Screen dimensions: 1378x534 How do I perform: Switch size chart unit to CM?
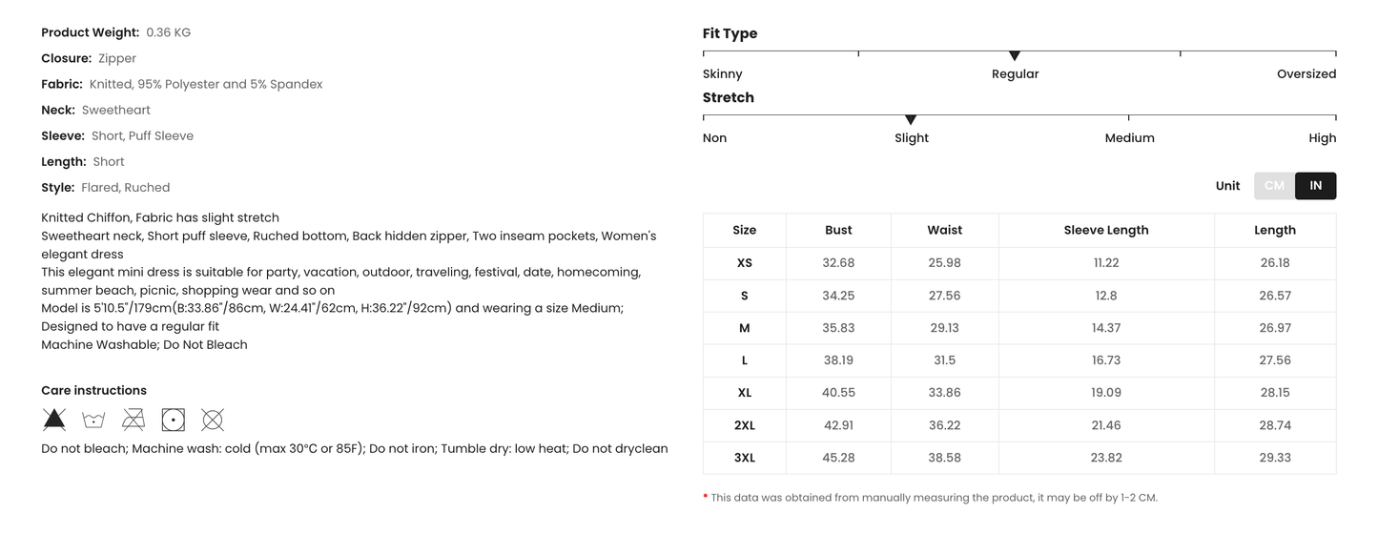pyautogui.click(x=1274, y=186)
